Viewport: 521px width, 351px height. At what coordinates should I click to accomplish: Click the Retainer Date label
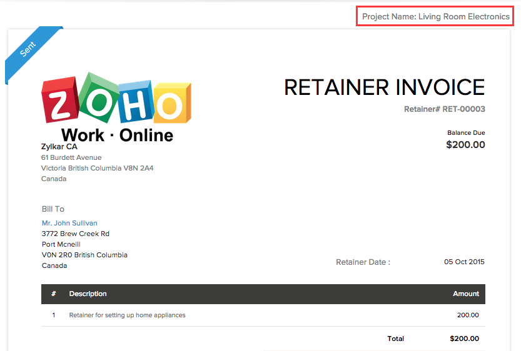363,262
